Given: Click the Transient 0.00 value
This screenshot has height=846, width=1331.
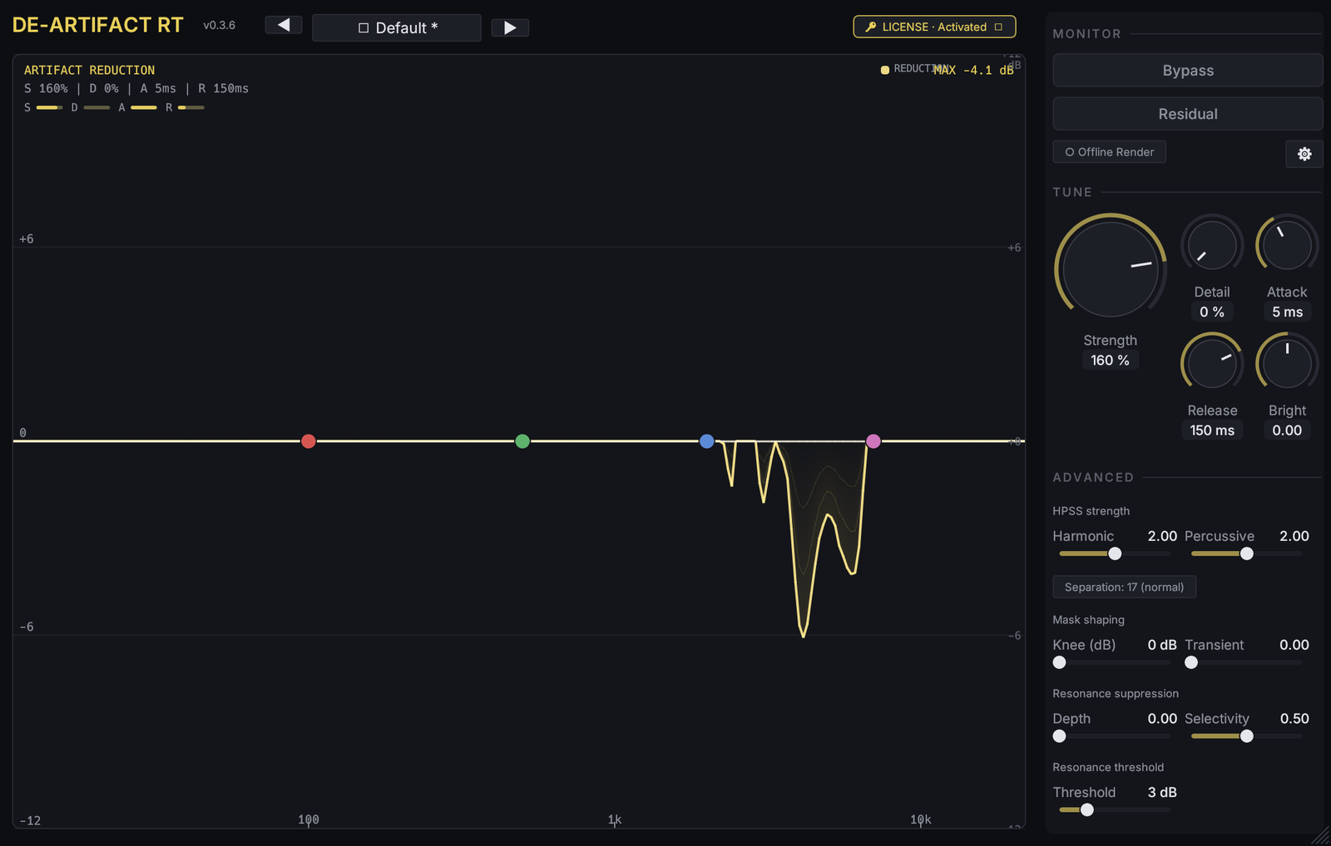Looking at the screenshot, I should 1294,645.
